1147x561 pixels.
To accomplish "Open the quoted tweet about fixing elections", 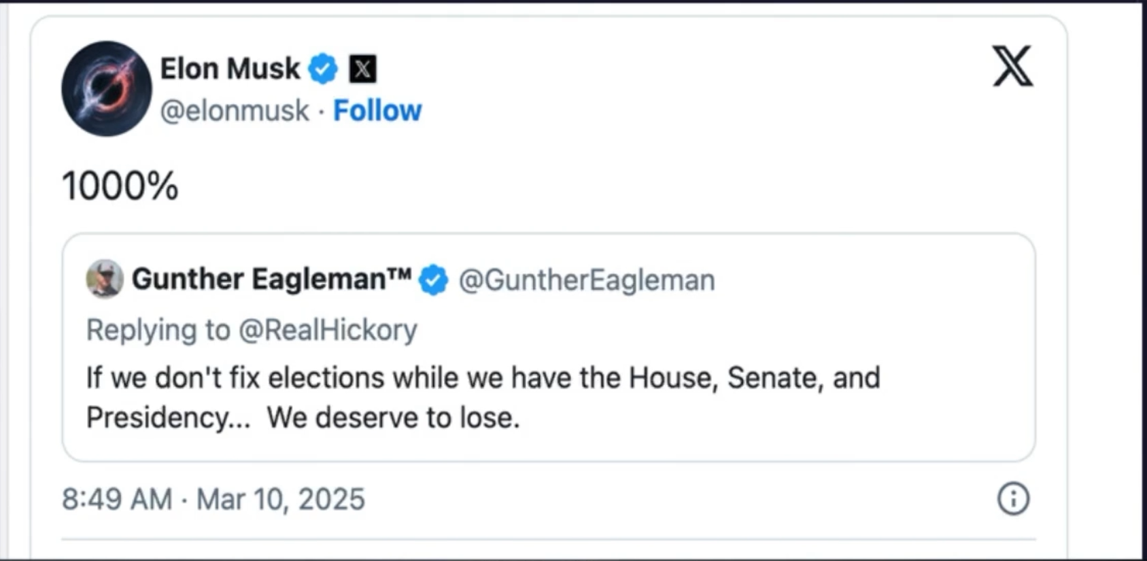I will pyautogui.click(x=549, y=347).
